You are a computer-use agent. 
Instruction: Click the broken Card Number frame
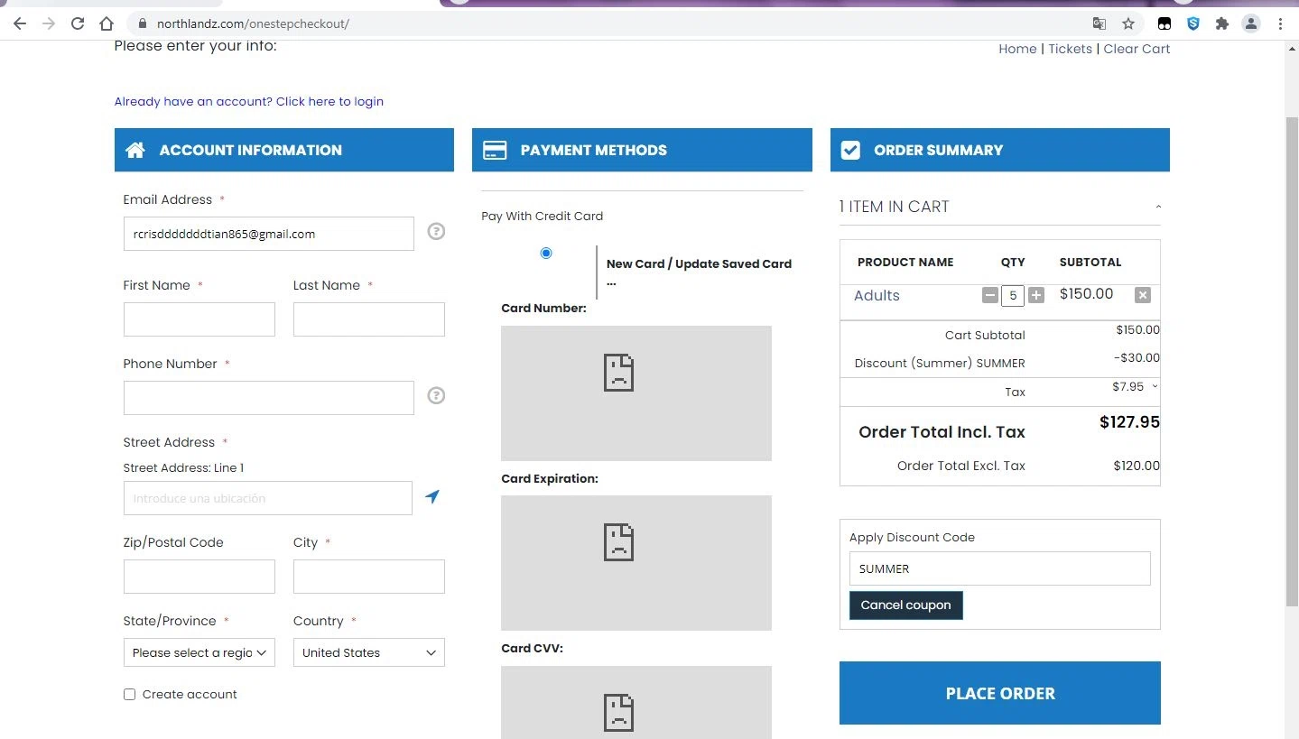[636, 393]
